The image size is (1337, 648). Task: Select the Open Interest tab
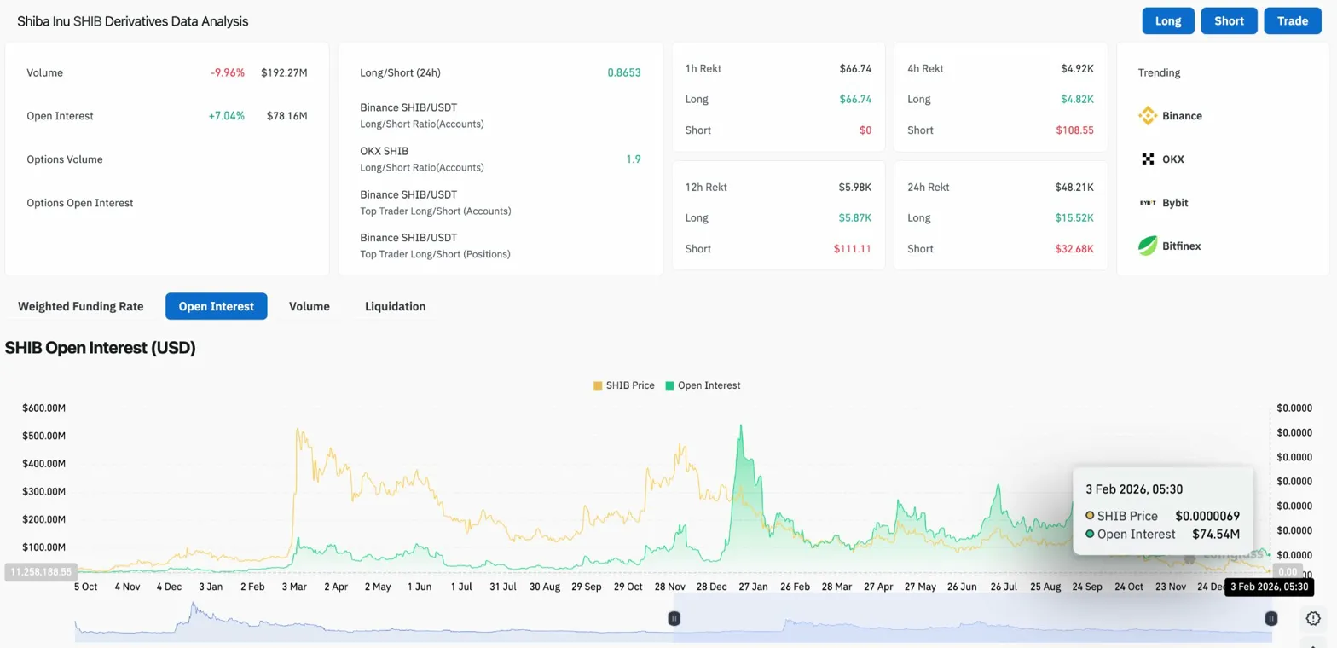point(216,306)
